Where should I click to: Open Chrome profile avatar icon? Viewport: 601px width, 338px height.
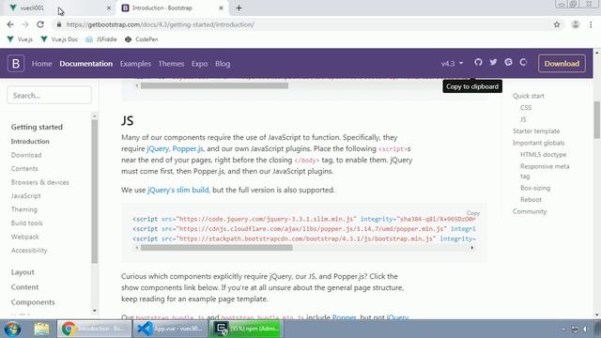click(576, 24)
